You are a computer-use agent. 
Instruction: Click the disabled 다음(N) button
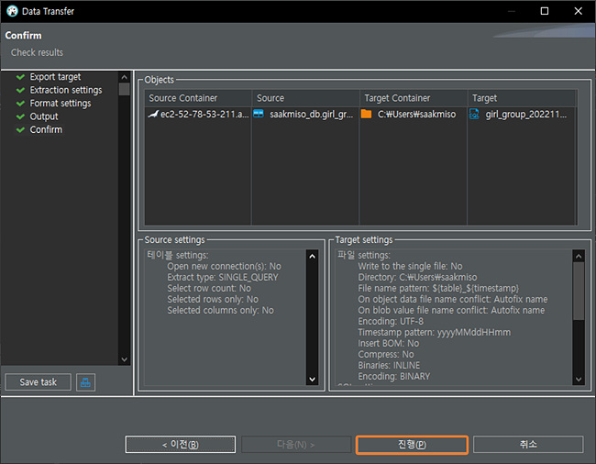pos(296,444)
